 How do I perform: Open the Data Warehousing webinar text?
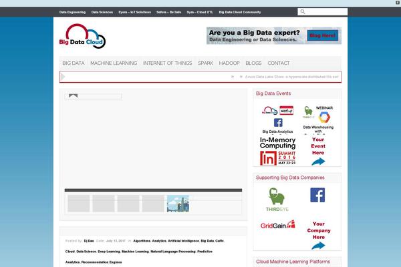click(x=318, y=129)
